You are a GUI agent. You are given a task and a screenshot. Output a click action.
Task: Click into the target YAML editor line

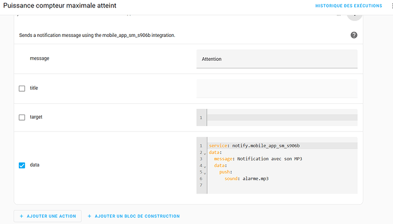coord(282,117)
